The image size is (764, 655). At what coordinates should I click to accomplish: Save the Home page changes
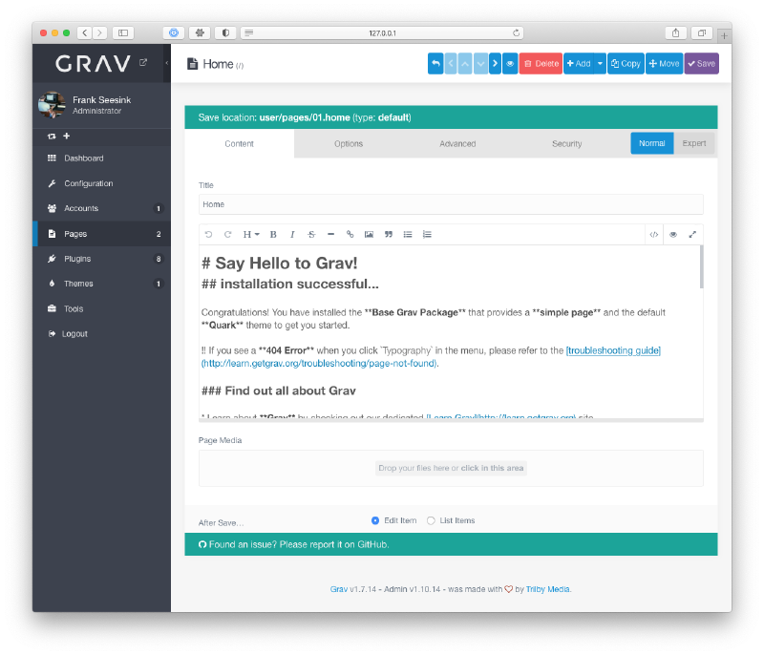point(701,63)
